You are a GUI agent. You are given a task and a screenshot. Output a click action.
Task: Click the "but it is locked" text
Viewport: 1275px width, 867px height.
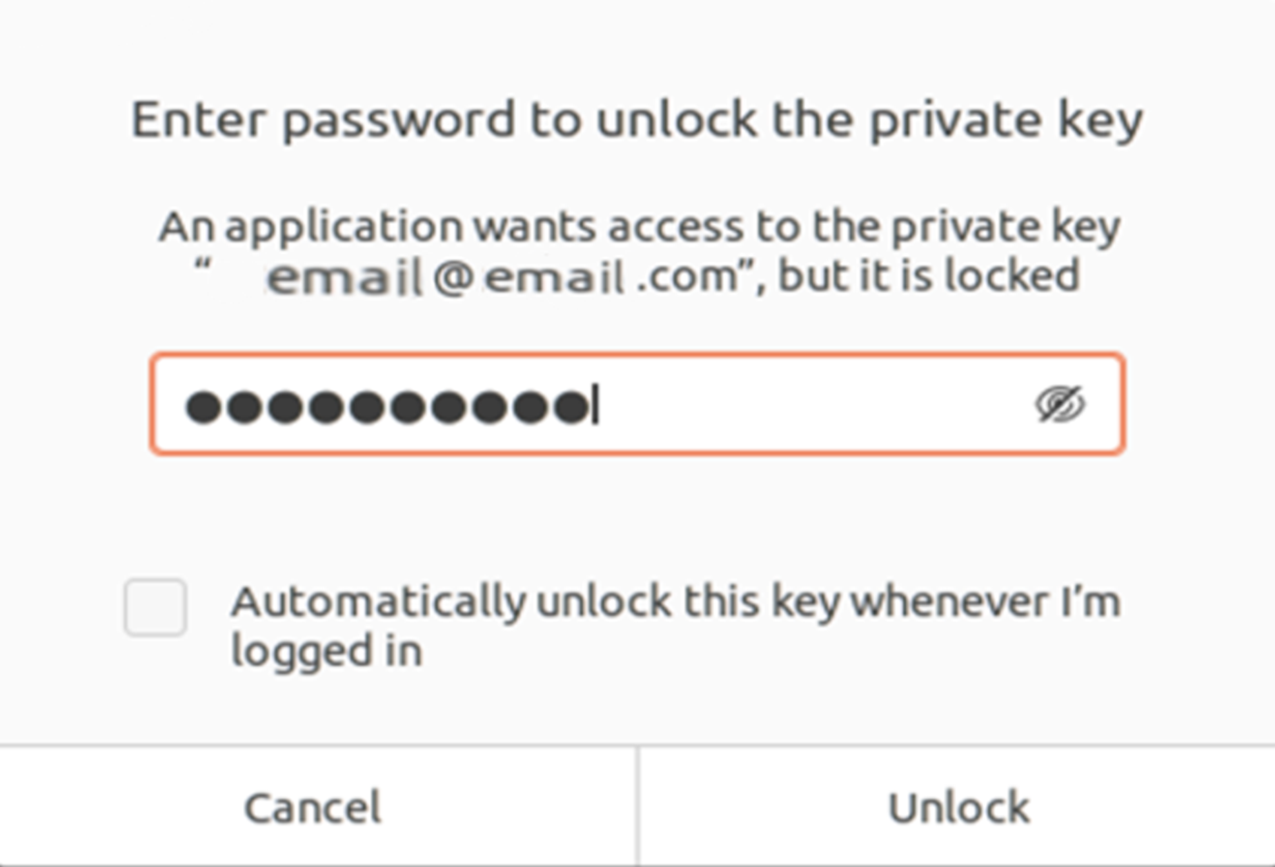coord(927,276)
